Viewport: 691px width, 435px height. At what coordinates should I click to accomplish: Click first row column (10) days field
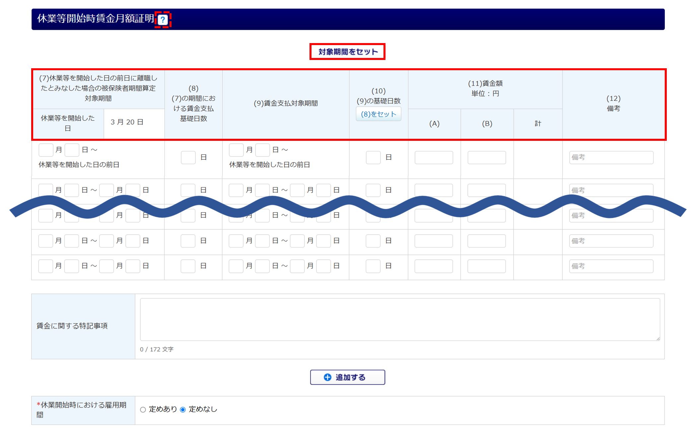[x=373, y=157]
